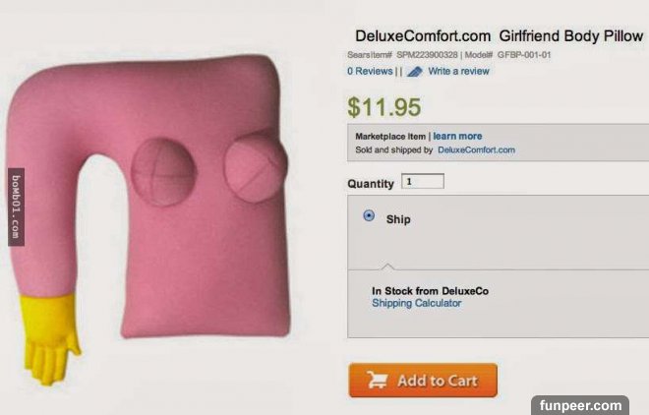
Task: Open DeluxeComfort.com seller link
Action: (x=476, y=149)
